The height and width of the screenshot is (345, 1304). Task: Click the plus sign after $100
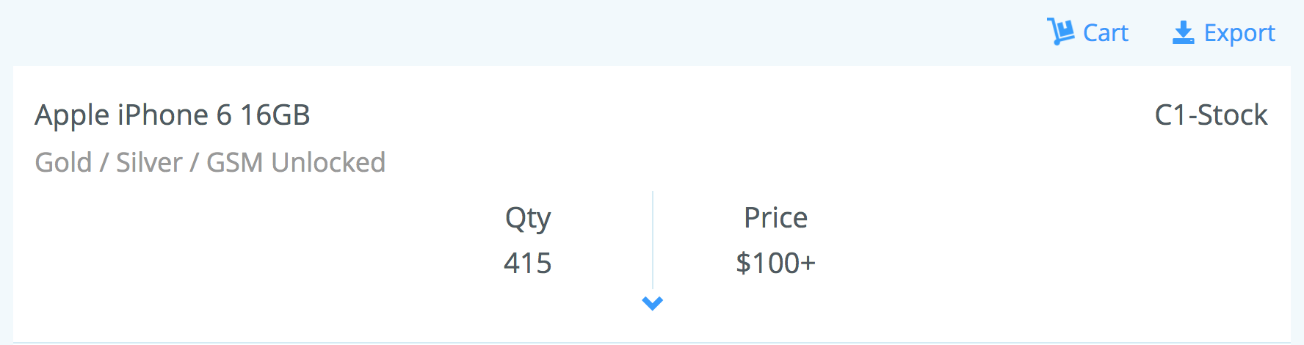pos(808,263)
